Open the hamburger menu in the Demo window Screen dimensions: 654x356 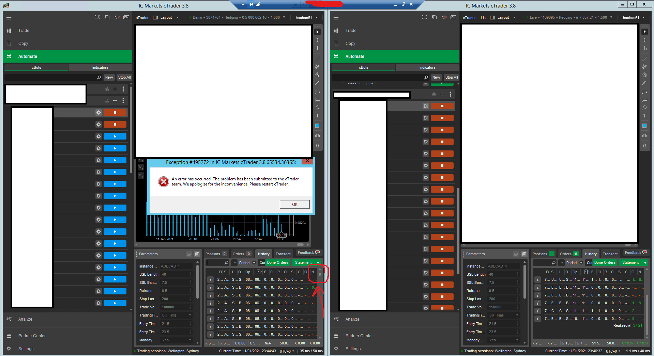[x=9, y=17]
